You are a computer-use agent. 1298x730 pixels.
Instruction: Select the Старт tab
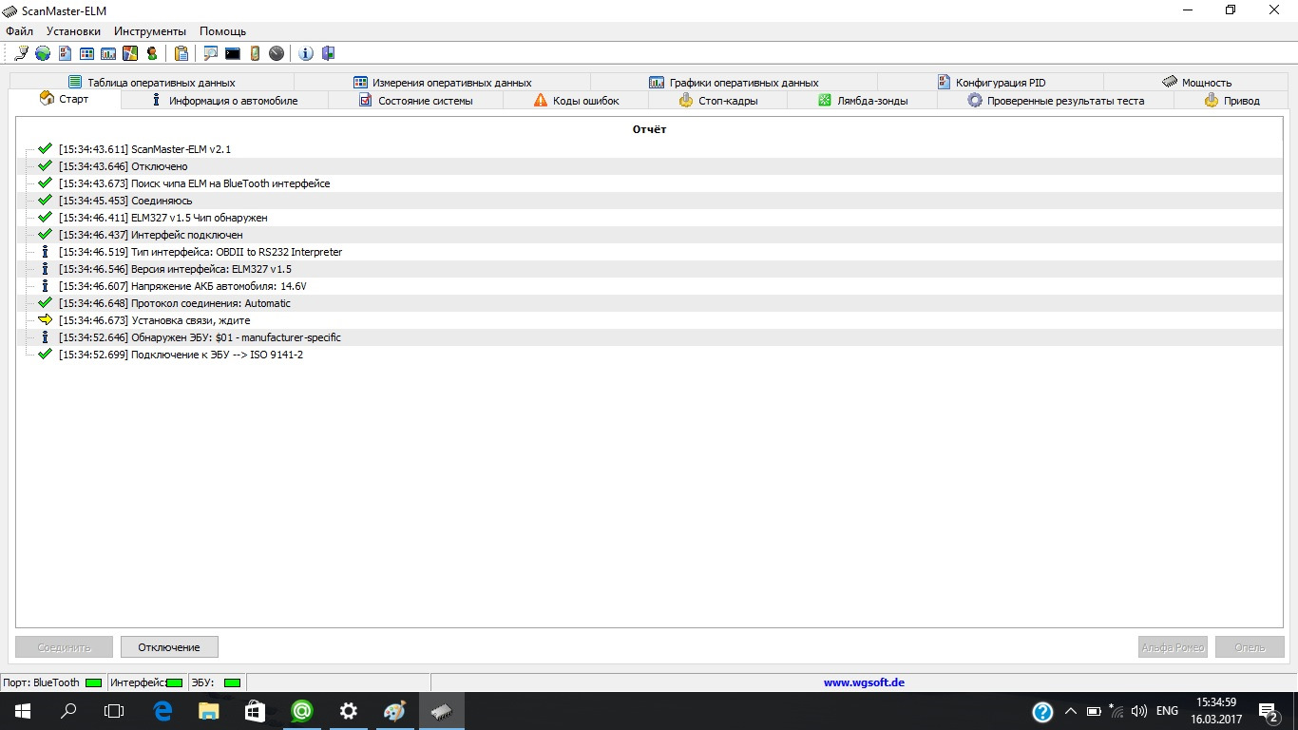point(65,100)
